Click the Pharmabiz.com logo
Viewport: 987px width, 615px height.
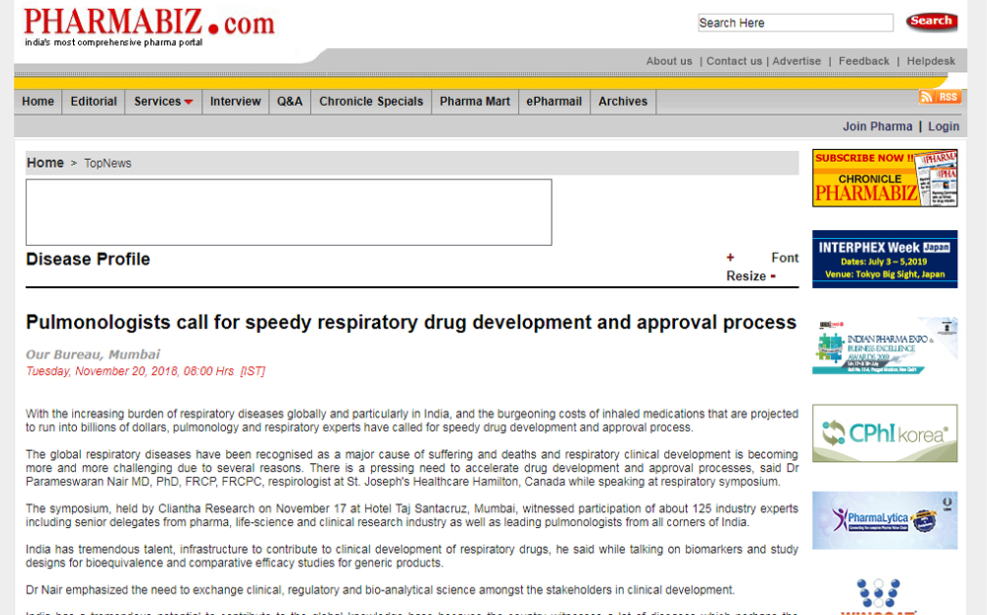pos(149,24)
